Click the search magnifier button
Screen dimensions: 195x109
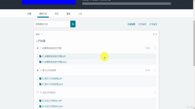coord(73,24)
